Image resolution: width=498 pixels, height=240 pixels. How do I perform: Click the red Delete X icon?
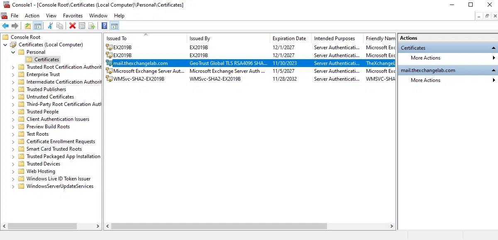[x=73, y=26]
